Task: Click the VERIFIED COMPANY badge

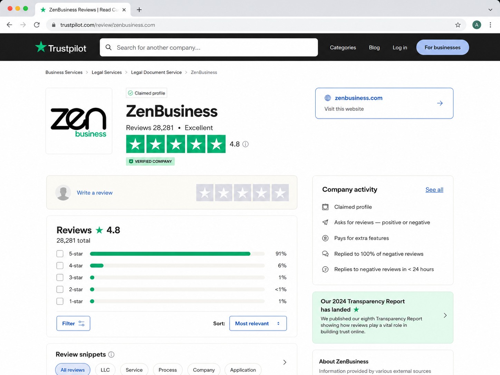Action: 150,161
